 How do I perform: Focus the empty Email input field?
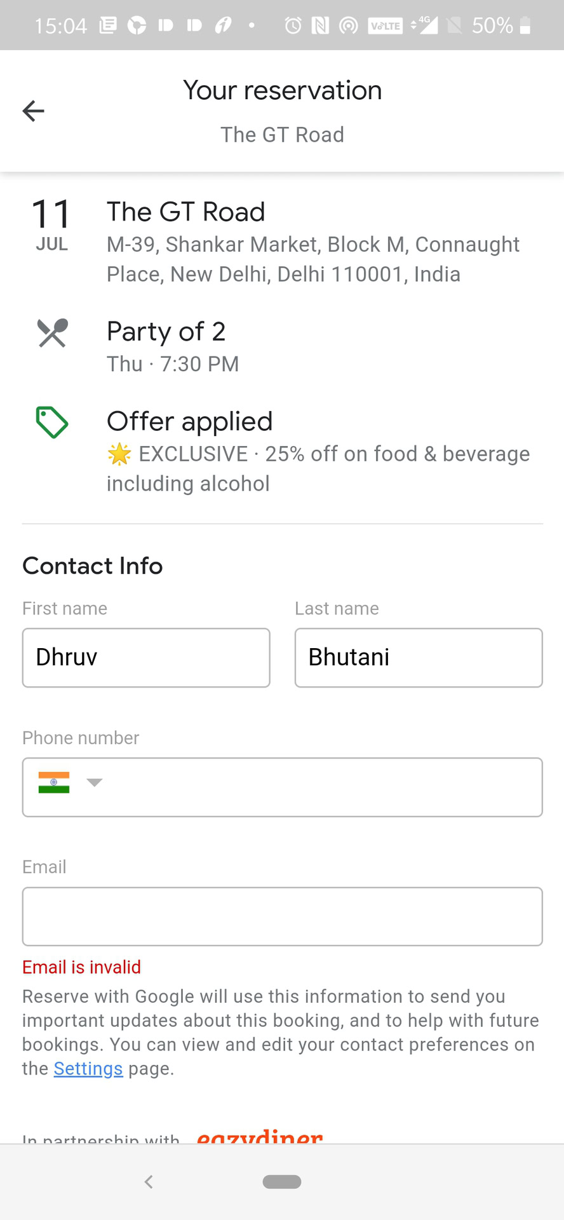[283, 916]
